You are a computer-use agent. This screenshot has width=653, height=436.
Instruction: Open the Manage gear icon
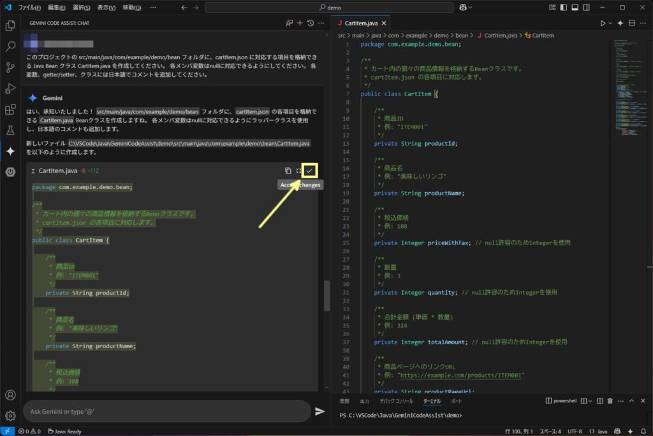[10, 415]
